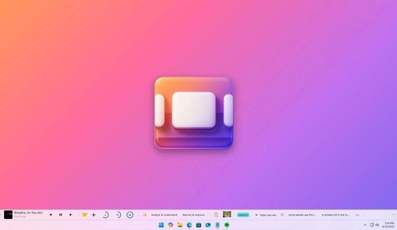Open the clipboard icon in the toolbar
Screen dimensions: 397x230
coord(216,215)
